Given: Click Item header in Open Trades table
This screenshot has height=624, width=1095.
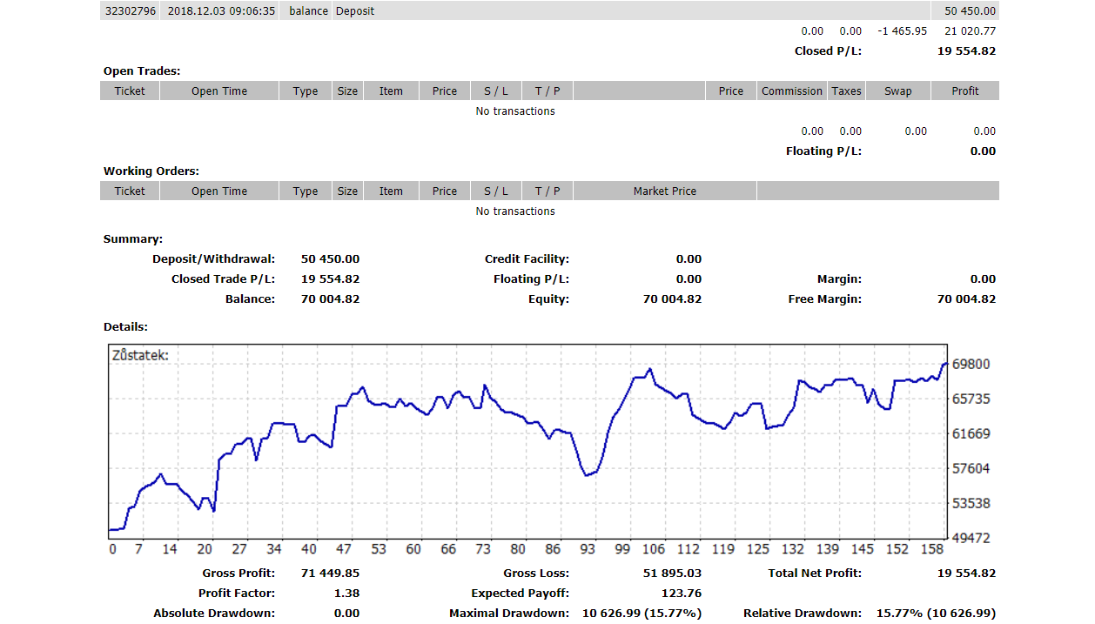Looking at the screenshot, I should [x=391, y=91].
